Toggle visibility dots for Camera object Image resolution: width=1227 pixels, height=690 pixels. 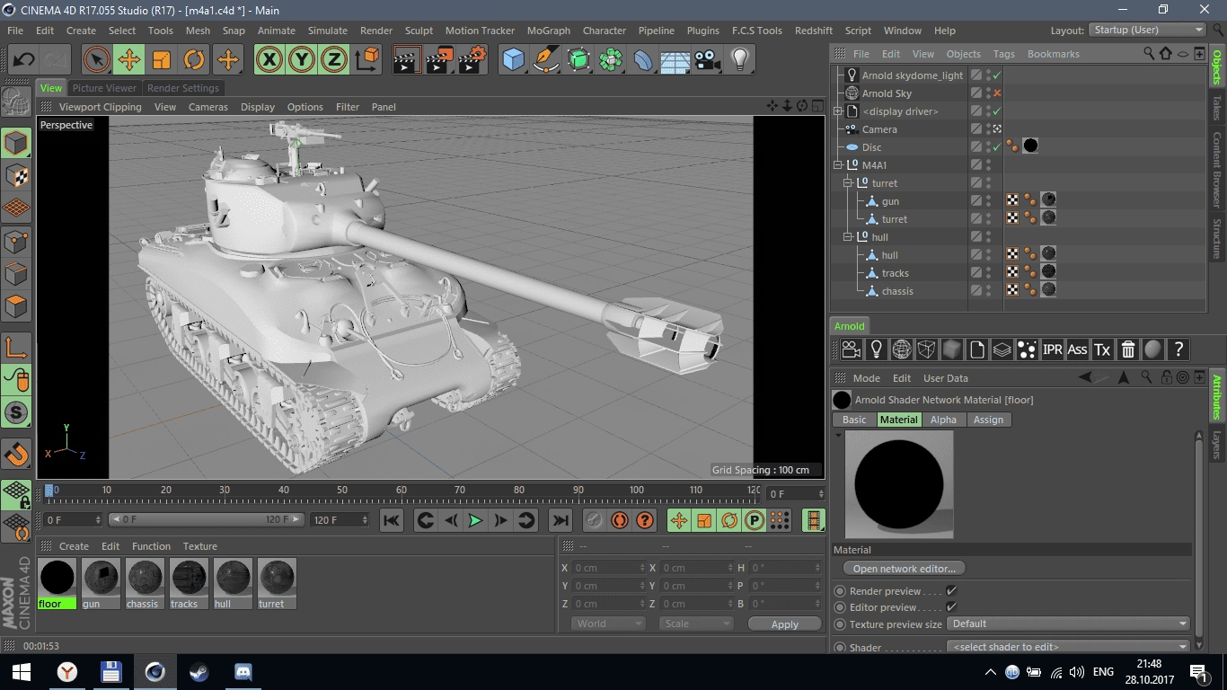989,129
